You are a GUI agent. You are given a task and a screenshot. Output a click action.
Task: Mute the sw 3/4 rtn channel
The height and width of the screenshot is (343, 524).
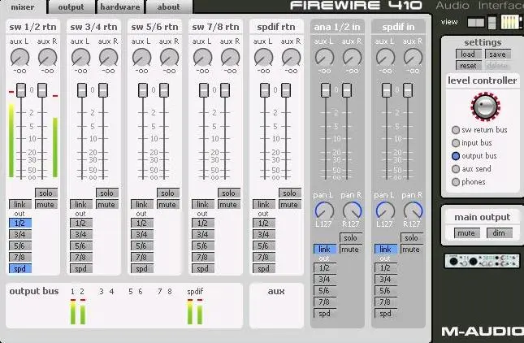coord(107,204)
